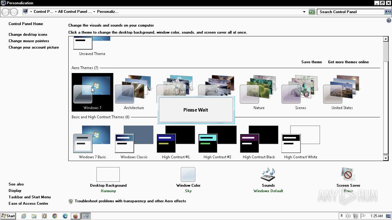Image resolution: width=392 pixels, height=220 pixels.
Task: Open Windows Media Player taskbar icon
Action: tap(44, 216)
